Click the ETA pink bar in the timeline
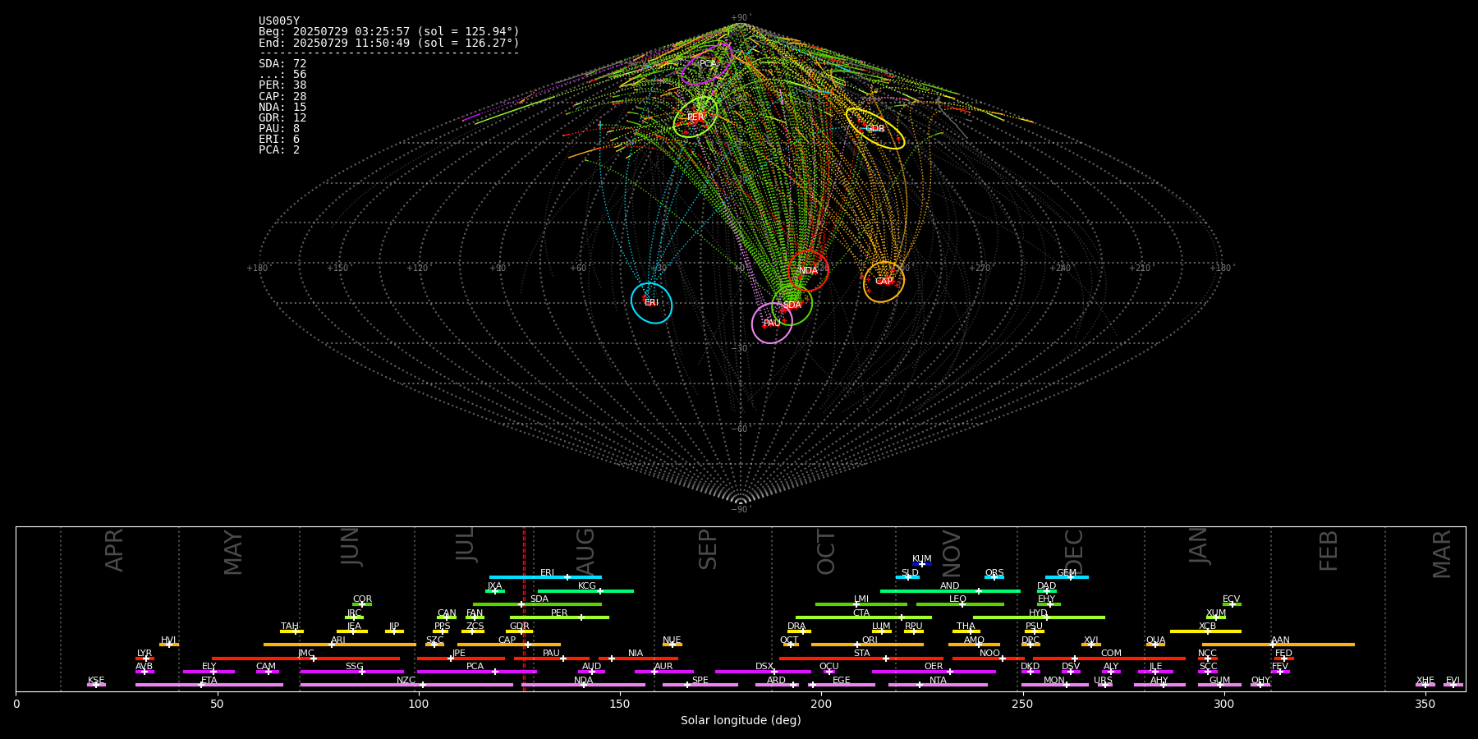This screenshot has height=739, width=1478. 209,685
